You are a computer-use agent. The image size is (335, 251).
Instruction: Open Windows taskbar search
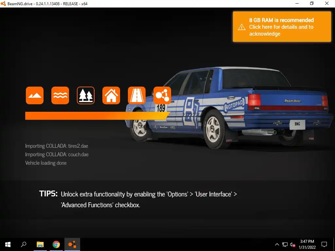[24, 244]
